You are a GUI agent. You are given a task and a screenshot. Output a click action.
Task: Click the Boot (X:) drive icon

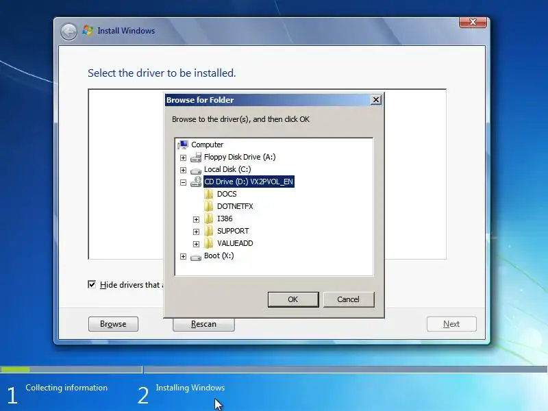[196, 258]
